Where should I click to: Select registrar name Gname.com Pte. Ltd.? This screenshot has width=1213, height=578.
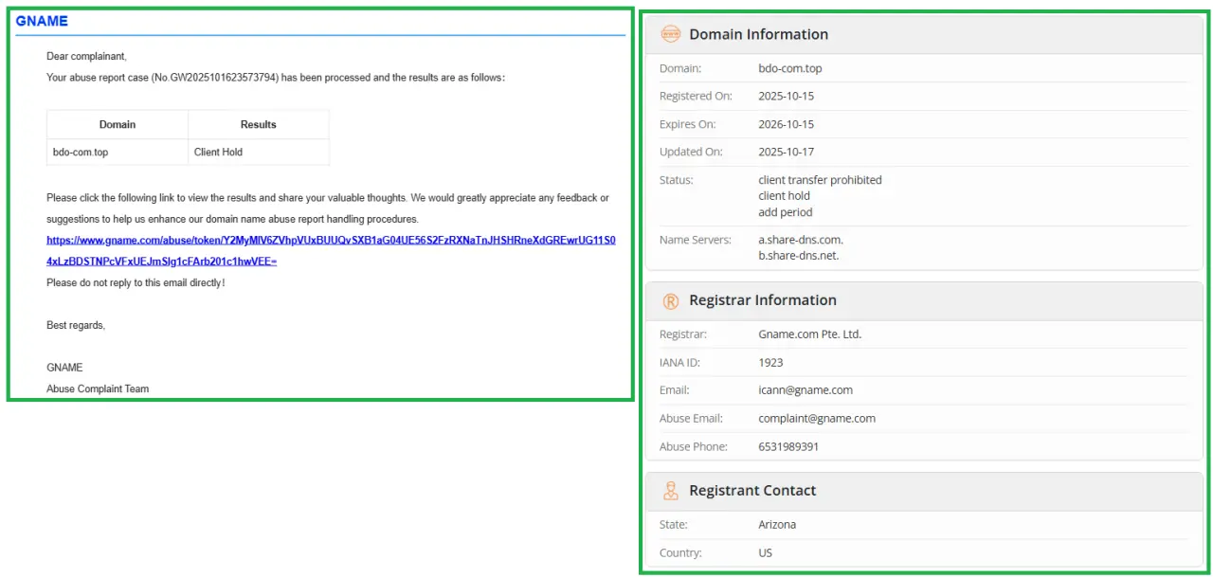(x=810, y=334)
